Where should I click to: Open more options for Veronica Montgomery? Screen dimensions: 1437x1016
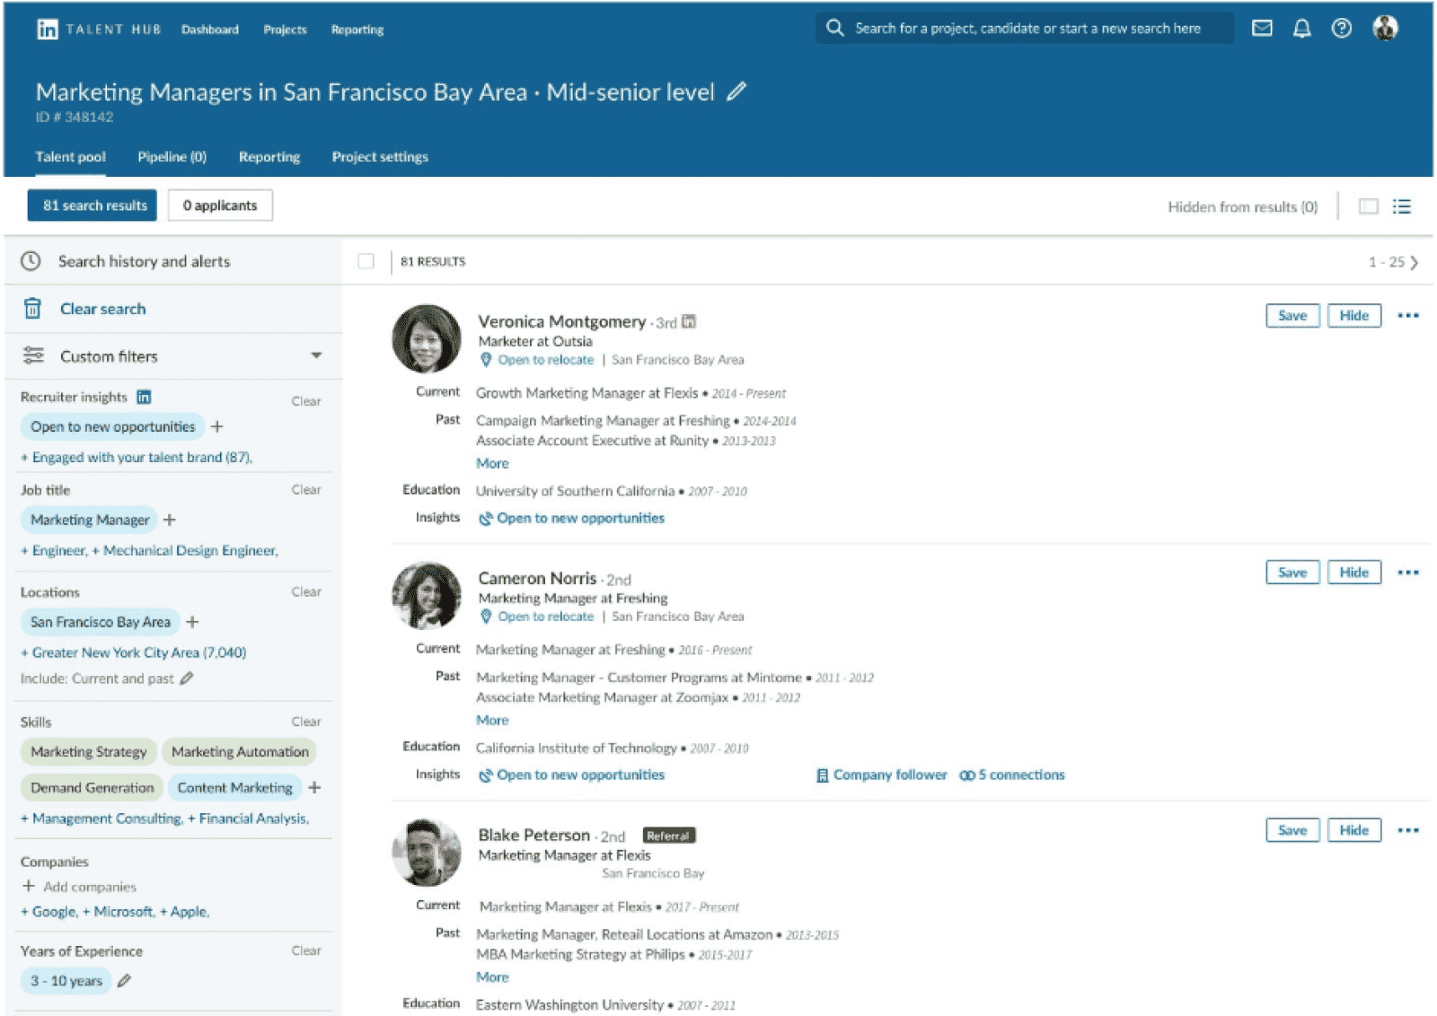[1407, 316]
